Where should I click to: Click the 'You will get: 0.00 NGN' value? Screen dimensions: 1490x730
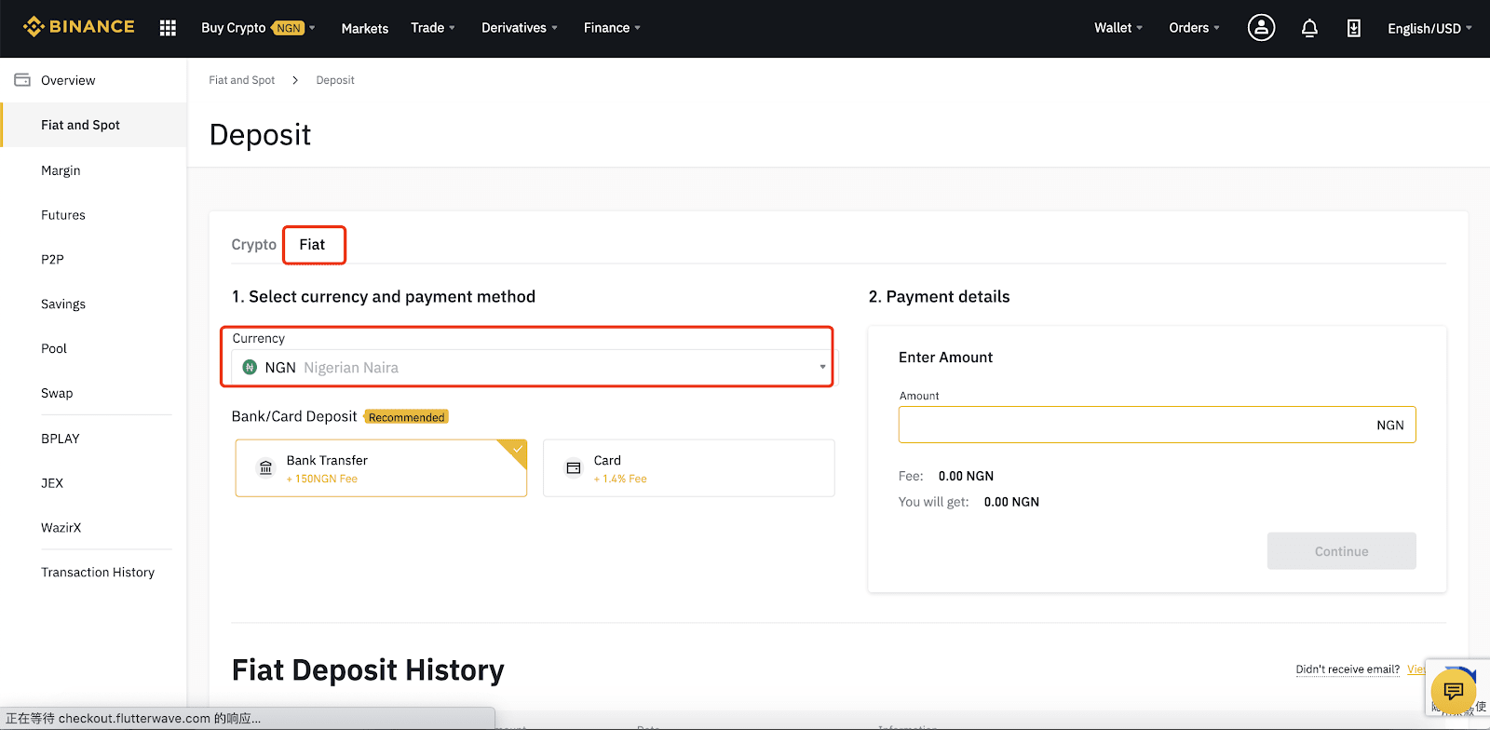(x=1011, y=502)
